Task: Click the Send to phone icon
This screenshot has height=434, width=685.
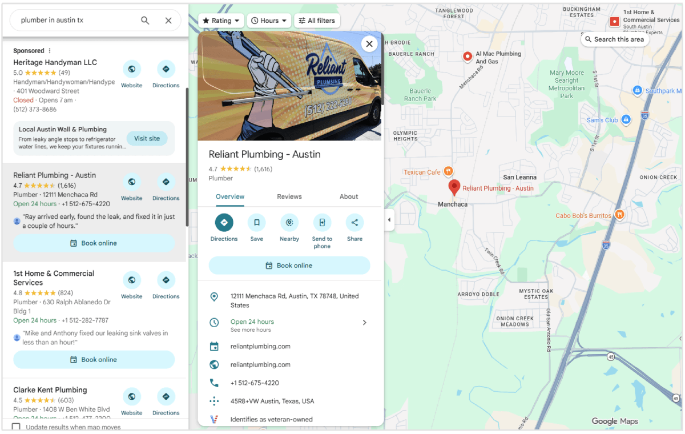Action: click(x=322, y=223)
